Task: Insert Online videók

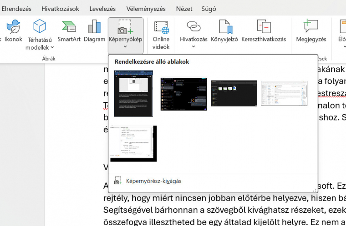Action: click(x=161, y=35)
